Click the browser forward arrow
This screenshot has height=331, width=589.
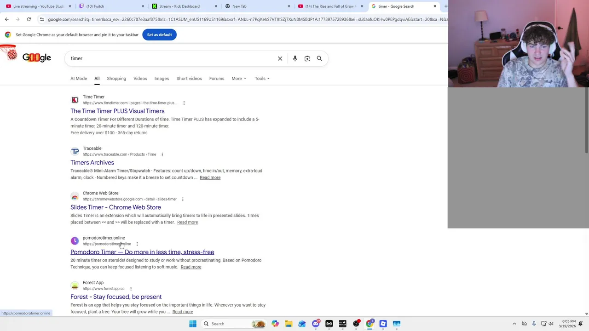(x=17, y=19)
